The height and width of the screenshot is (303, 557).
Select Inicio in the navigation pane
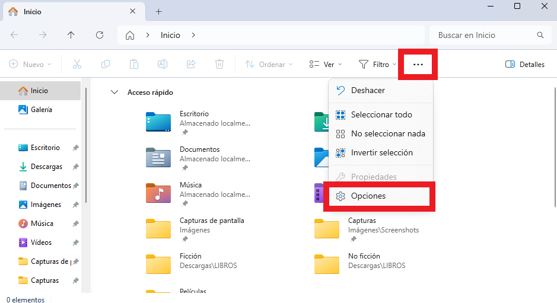pyautogui.click(x=40, y=91)
